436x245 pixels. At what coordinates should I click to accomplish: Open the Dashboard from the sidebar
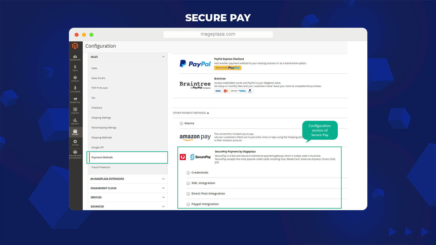coord(75,58)
